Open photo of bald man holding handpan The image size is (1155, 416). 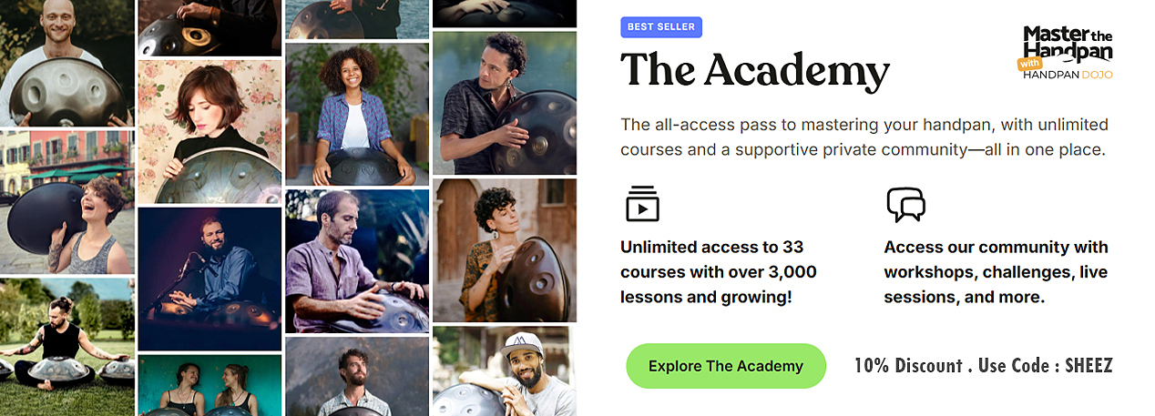[x=66, y=63]
